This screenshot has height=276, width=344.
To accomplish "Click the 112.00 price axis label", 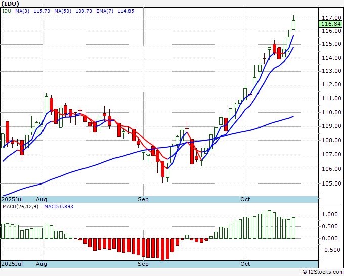I will 331,84.
